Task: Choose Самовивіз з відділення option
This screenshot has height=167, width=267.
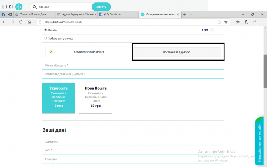Action: pos(89,52)
